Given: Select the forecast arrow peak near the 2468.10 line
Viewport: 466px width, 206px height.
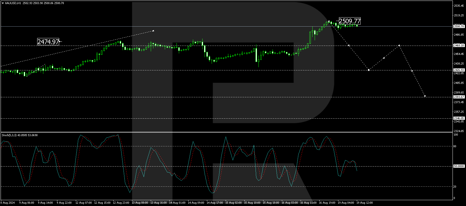Looking at the screenshot, I should pyautogui.click(x=399, y=45).
